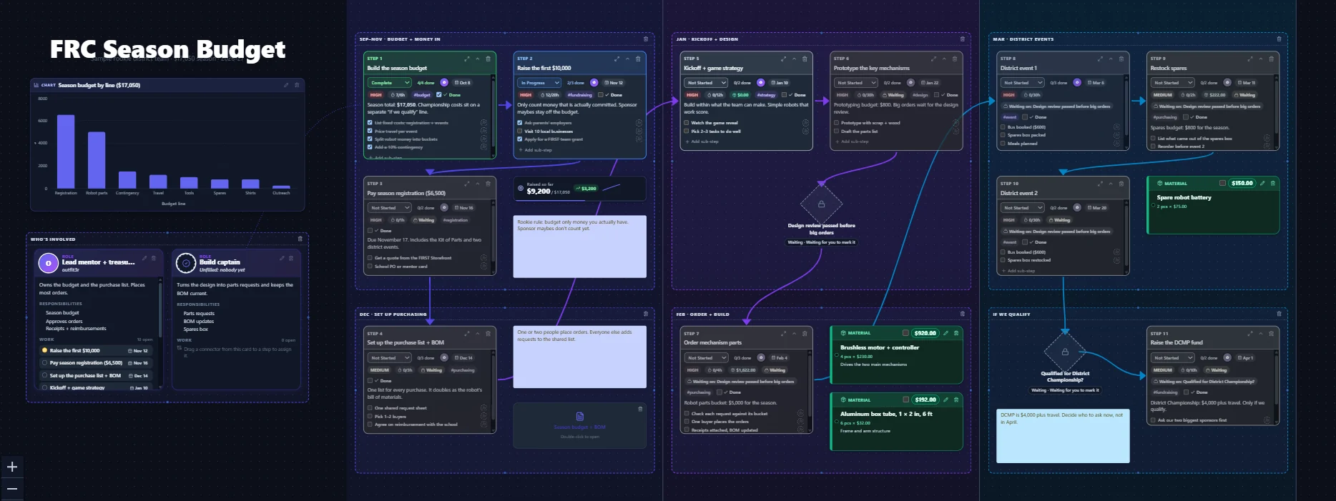1336x501 pixels.
Task: Collapse the Step 4 purchase list card
Action: pos(478,333)
